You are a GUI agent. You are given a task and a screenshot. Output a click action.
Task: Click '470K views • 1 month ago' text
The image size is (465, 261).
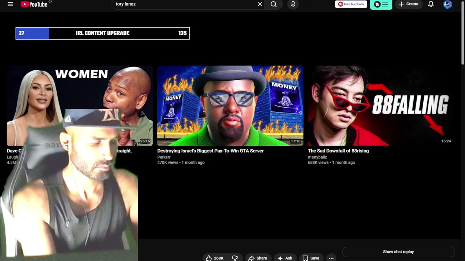[181, 162]
